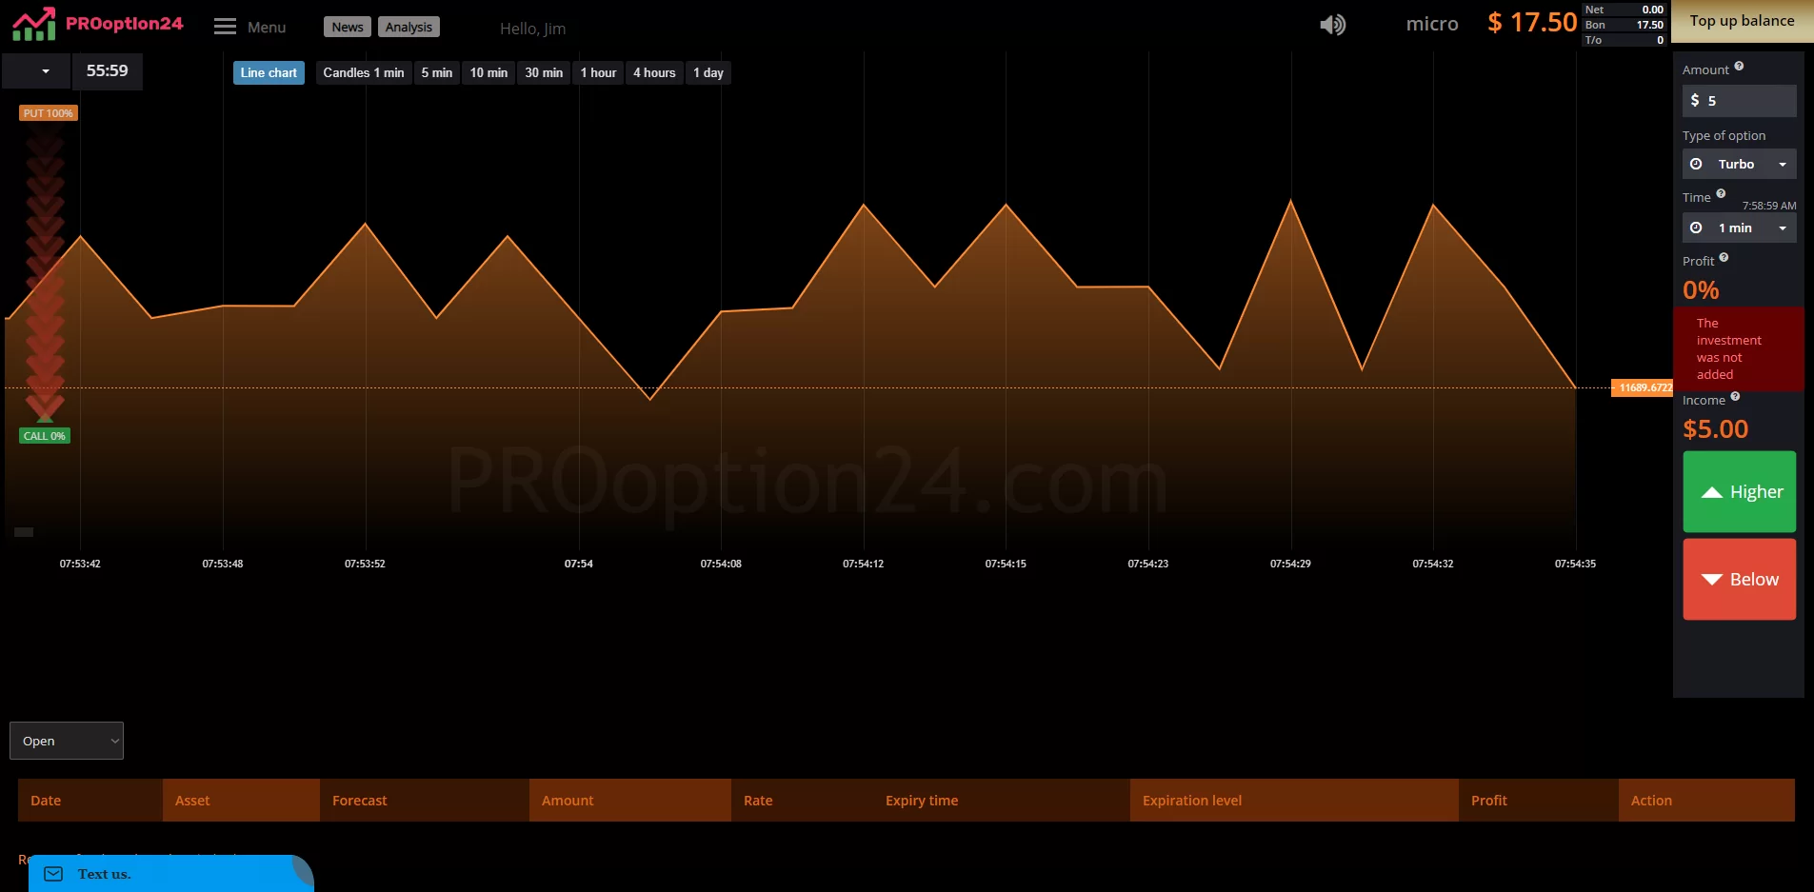Place a Below trade
This screenshot has height=892, width=1814.
pos(1740,579)
